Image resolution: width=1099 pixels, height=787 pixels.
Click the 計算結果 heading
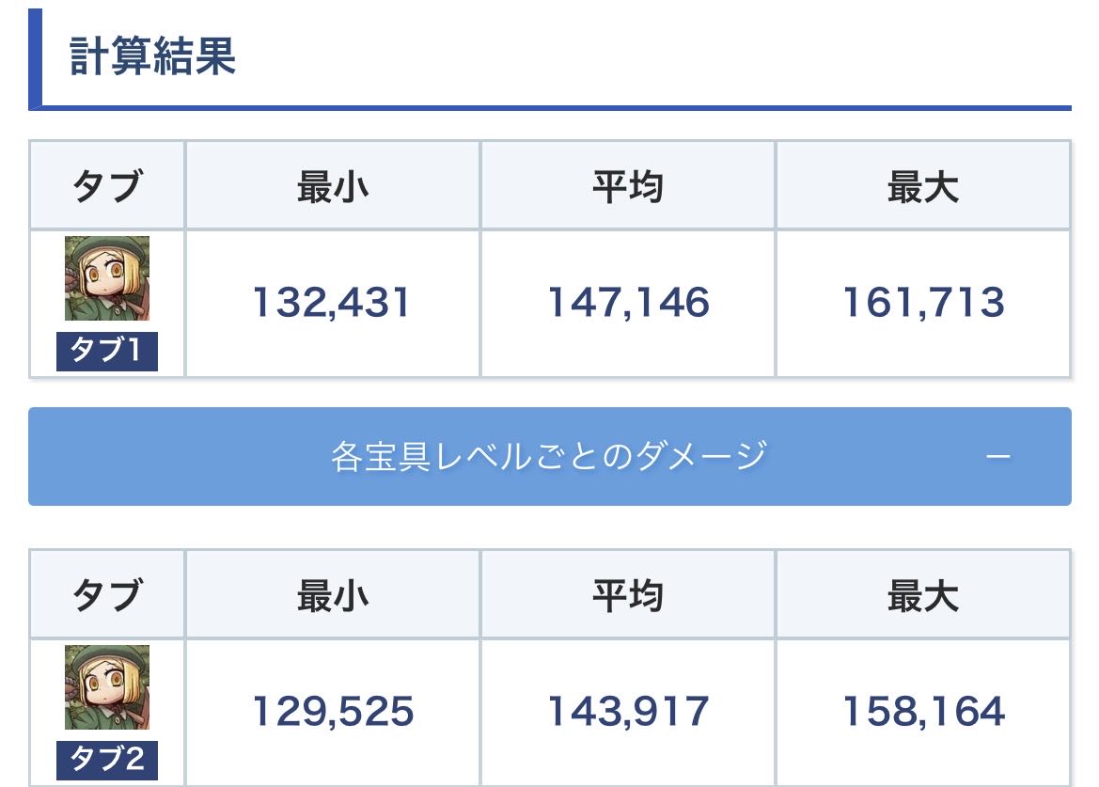coord(152,56)
